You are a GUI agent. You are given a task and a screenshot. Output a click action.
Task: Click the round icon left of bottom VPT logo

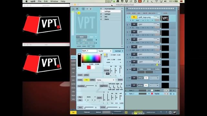click(x=170, y=112)
